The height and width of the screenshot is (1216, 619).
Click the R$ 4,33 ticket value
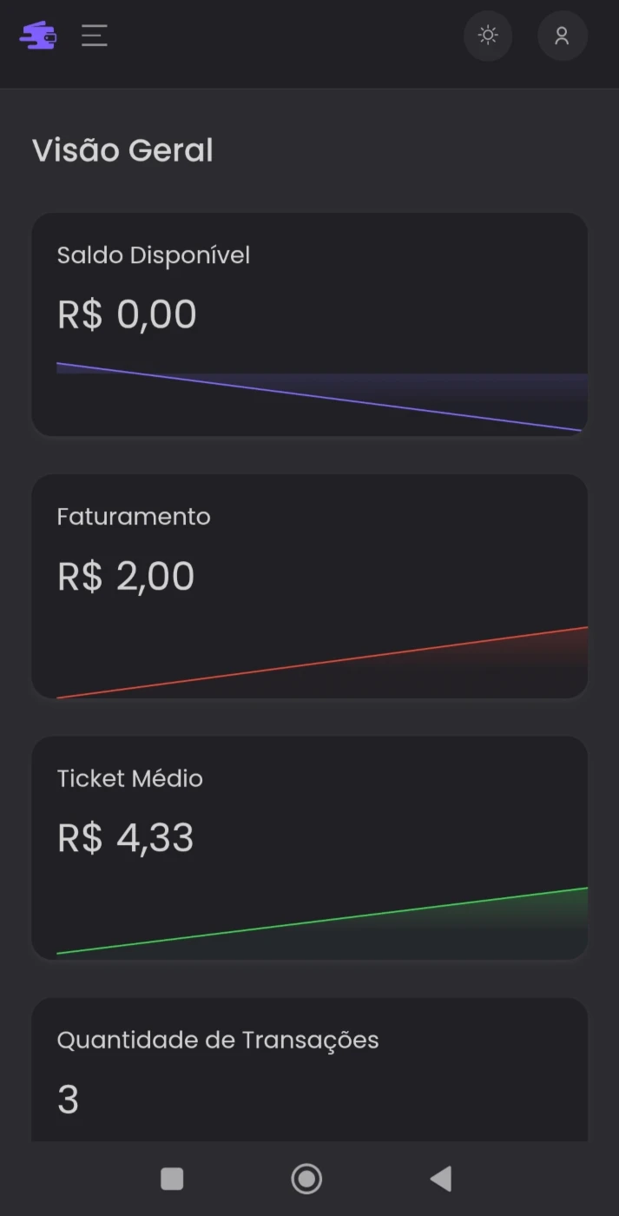click(126, 838)
